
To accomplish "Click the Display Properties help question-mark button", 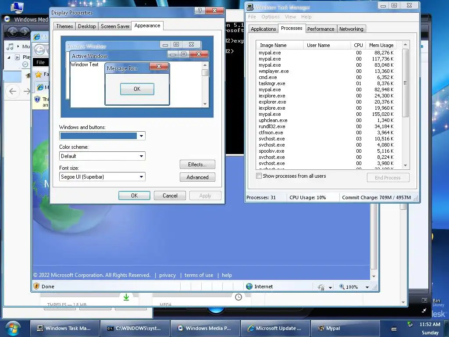I will click(x=200, y=11).
